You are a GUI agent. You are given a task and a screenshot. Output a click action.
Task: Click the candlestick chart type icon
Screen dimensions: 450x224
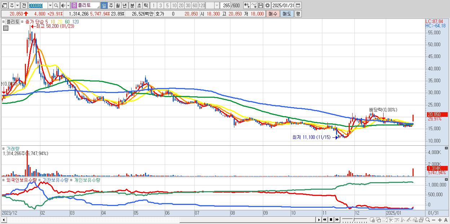tap(247, 5)
